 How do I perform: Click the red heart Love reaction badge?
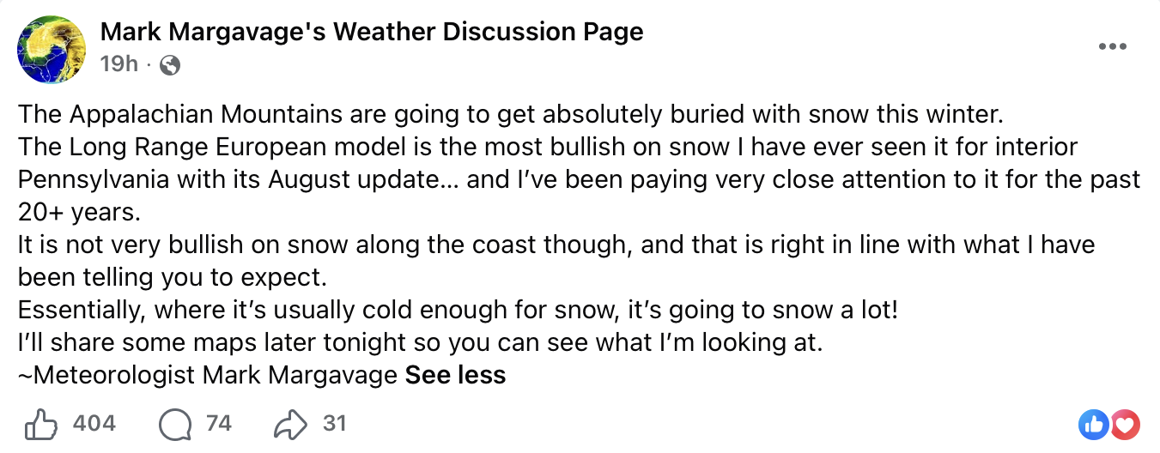pos(1125,423)
